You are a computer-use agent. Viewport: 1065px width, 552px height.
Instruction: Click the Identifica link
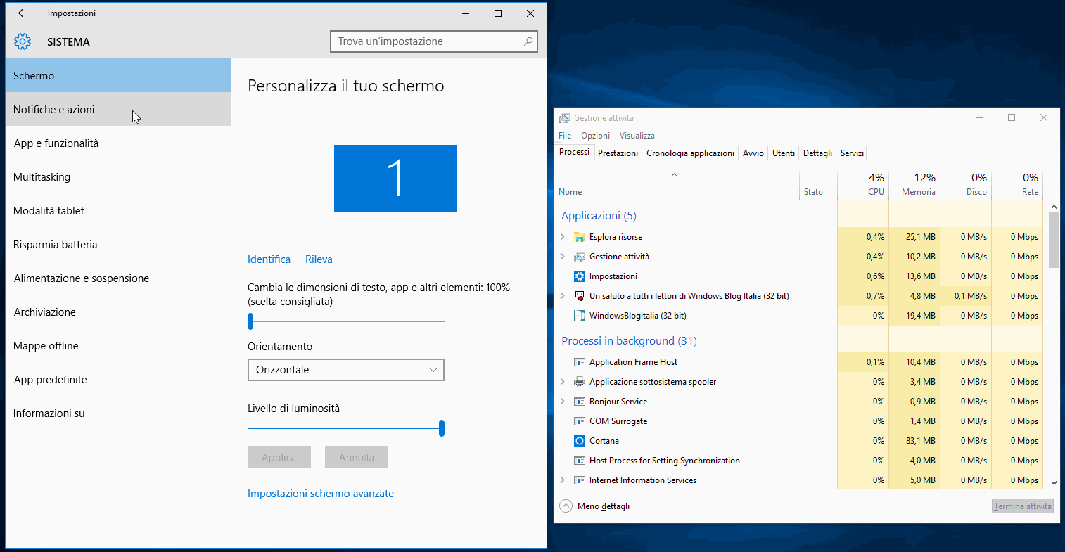pyautogui.click(x=269, y=259)
